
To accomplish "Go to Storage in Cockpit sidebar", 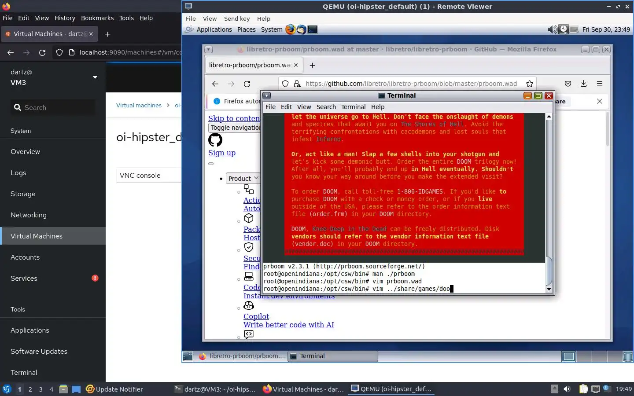I will (53, 194).
